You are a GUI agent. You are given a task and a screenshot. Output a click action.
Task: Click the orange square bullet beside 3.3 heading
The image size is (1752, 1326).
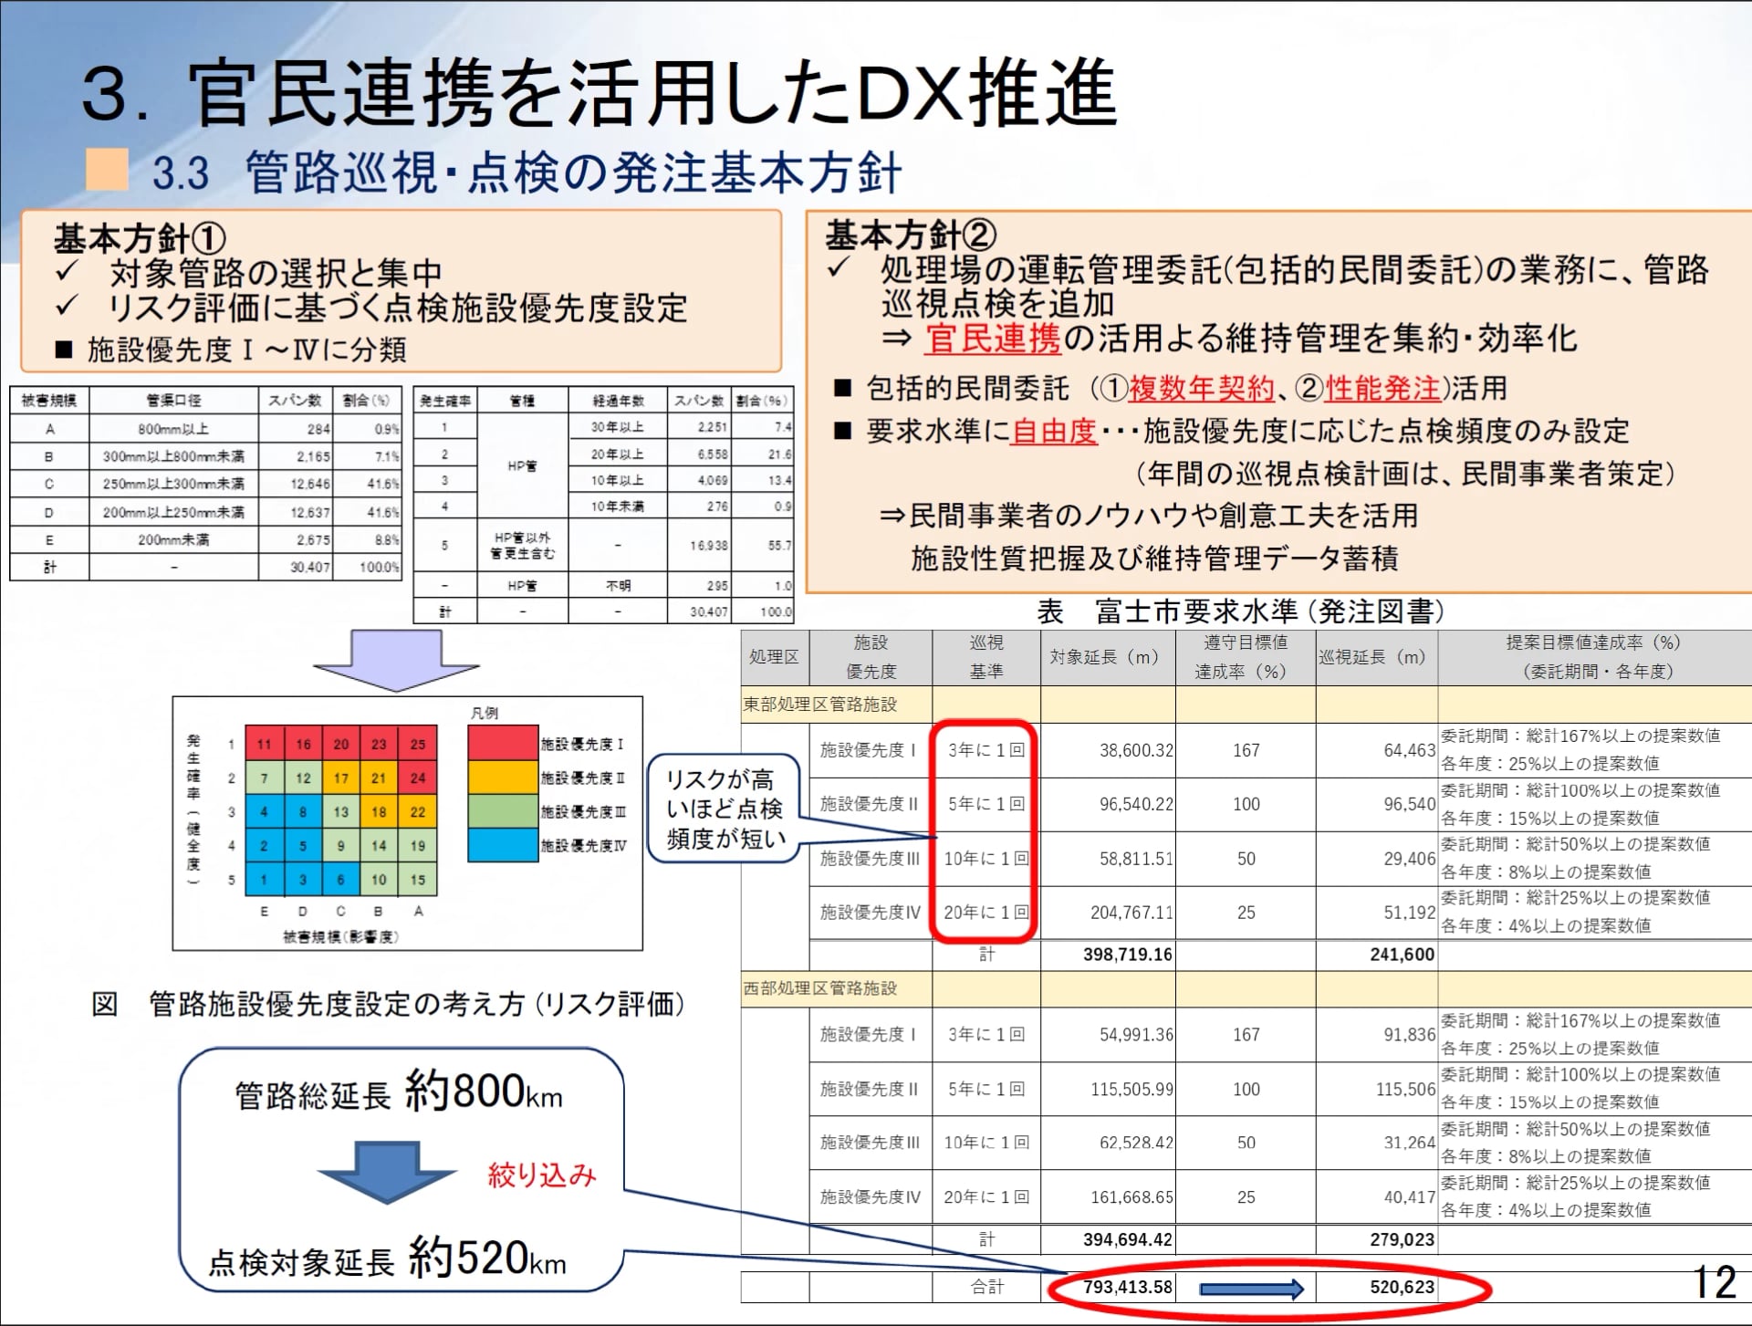(107, 170)
